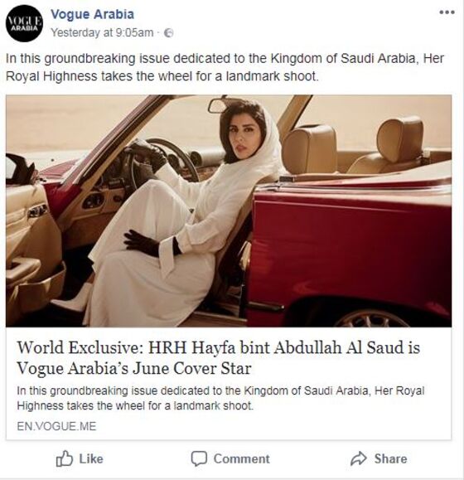
Task: Open the World Exclusive article headline
Action: pos(219,357)
